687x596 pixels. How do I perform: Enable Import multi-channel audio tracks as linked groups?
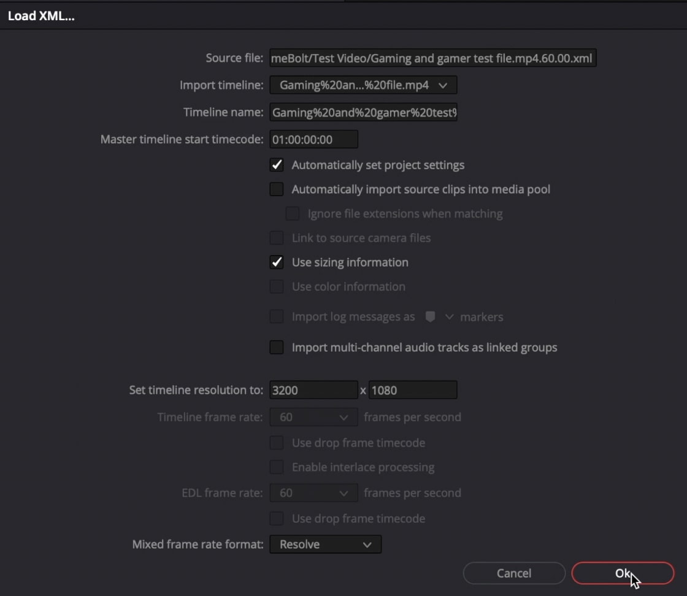tap(277, 347)
